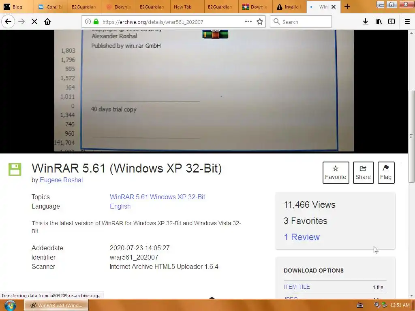Click the scrollbar up arrow

tap(411, 33)
